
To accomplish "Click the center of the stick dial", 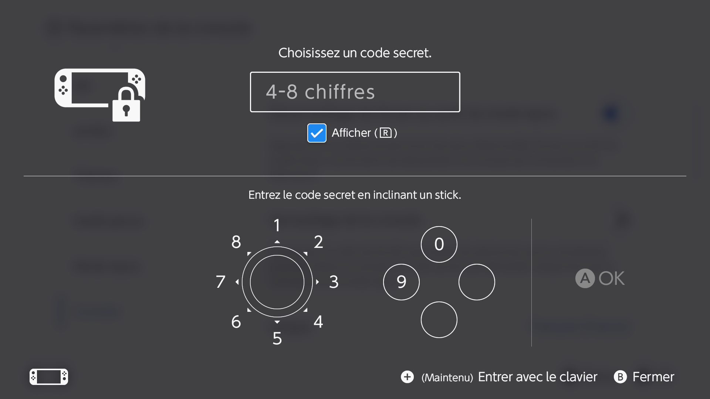I will click(277, 282).
